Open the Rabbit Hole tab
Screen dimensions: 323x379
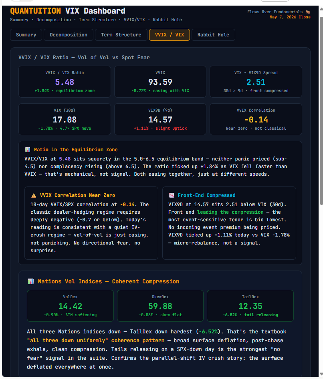tap(213, 35)
